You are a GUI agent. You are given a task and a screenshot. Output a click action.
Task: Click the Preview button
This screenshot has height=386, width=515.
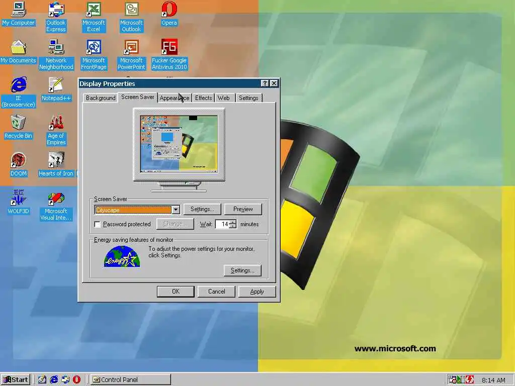tap(243, 209)
